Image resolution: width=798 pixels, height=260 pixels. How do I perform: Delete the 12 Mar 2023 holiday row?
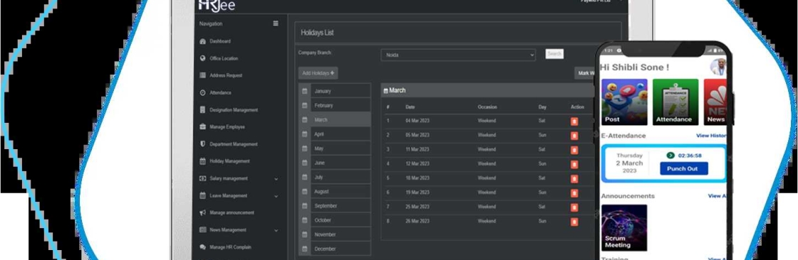(x=574, y=164)
